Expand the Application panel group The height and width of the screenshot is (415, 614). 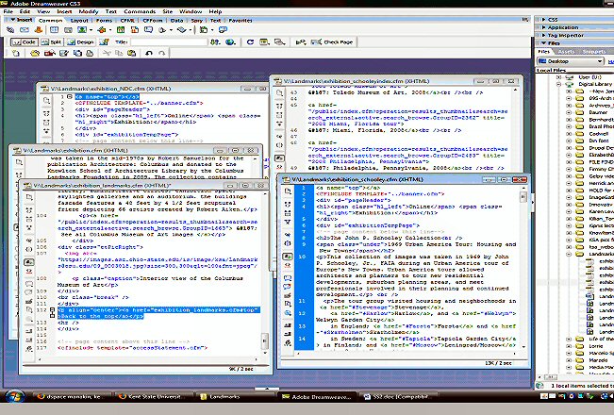543,27
